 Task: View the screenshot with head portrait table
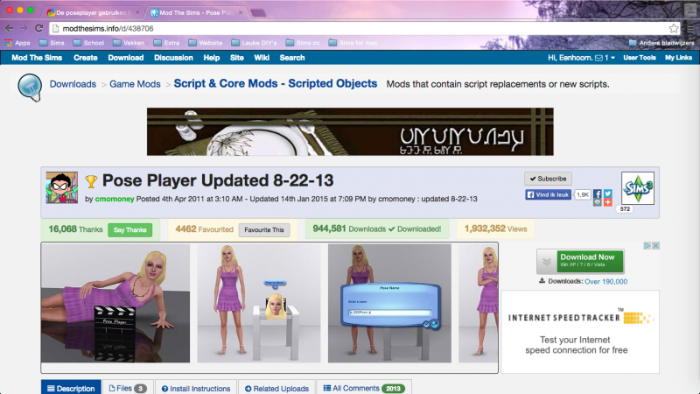pyautogui.click(x=259, y=303)
